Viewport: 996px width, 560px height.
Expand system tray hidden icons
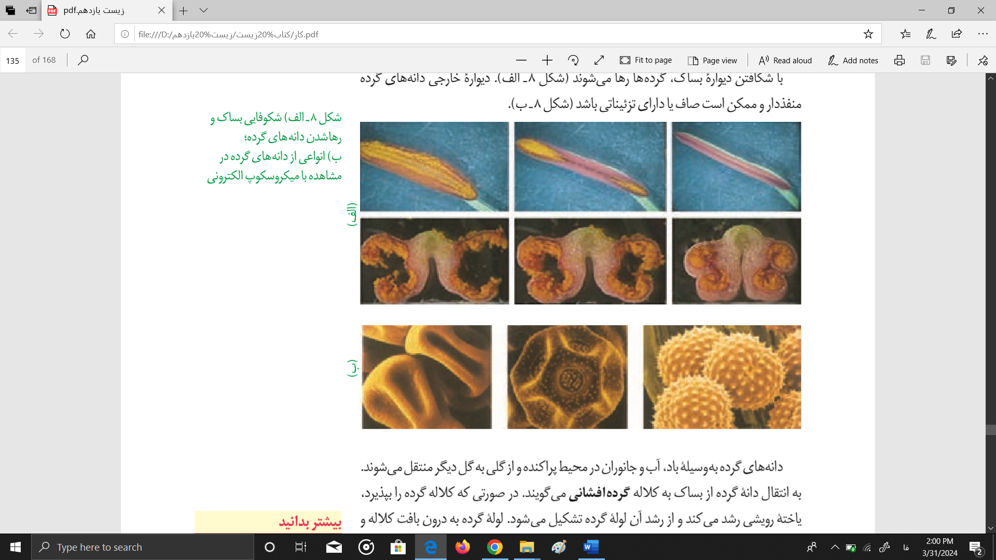coord(835,547)
